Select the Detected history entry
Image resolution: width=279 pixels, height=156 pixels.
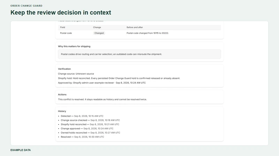(82, 116)
